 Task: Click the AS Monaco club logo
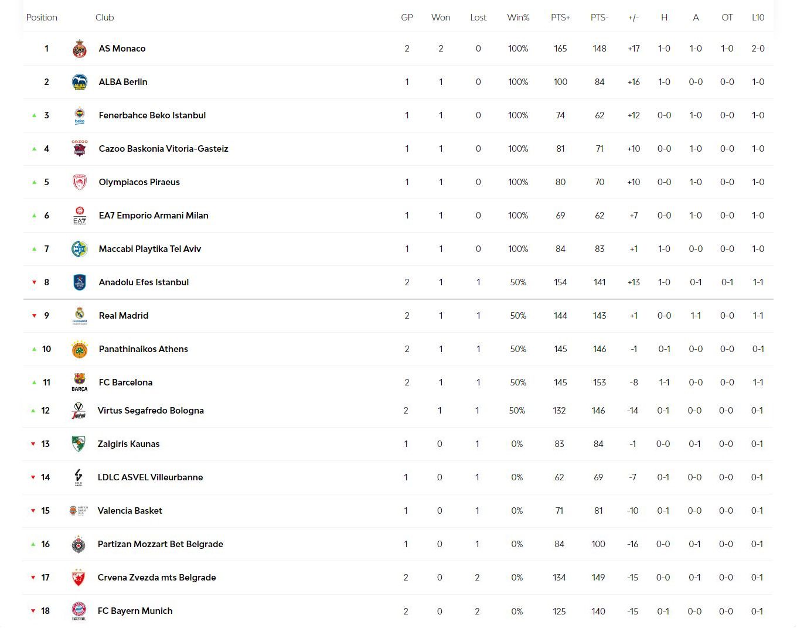pyautogui.click(x=80, y=49)
